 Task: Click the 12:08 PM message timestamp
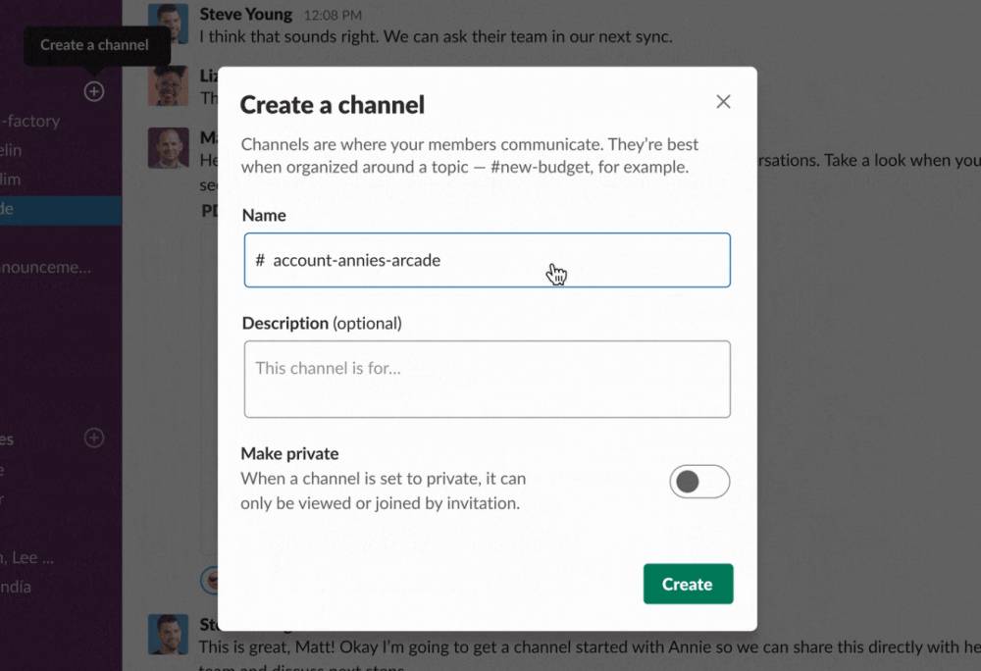(x=333, y=15)
